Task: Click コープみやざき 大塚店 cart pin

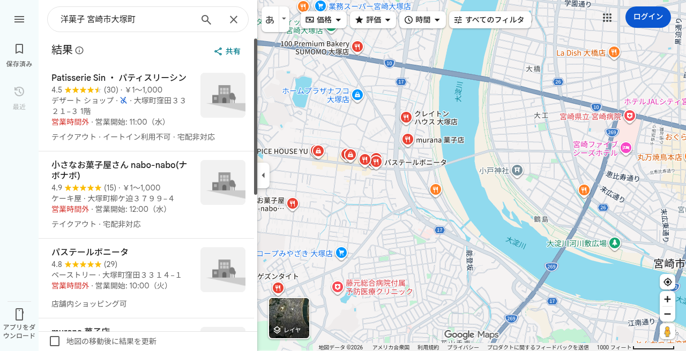Action: click(341, 253)
